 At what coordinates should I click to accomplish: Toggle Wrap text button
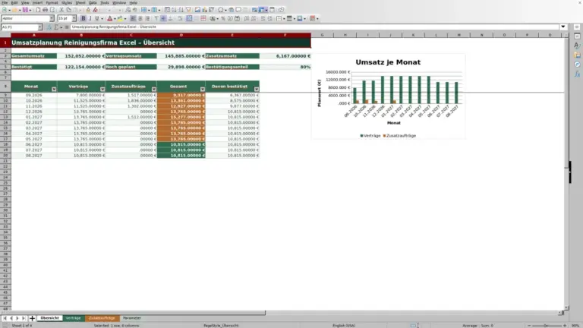[x=180, y=18]
